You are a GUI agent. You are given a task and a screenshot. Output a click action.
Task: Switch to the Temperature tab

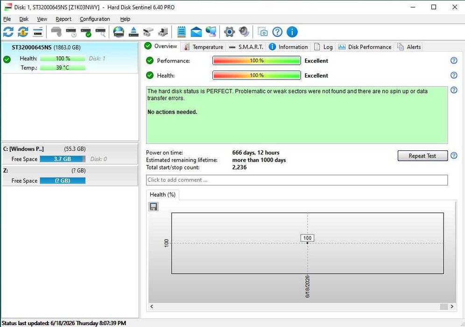(x=204, y=47)
